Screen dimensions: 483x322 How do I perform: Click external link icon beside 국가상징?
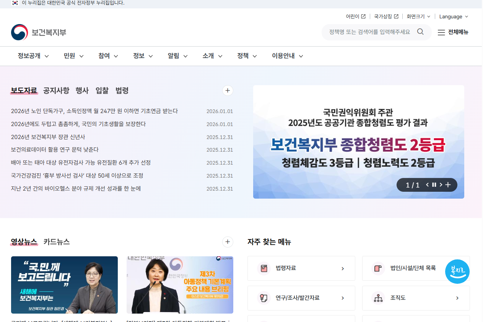(397, 16)
